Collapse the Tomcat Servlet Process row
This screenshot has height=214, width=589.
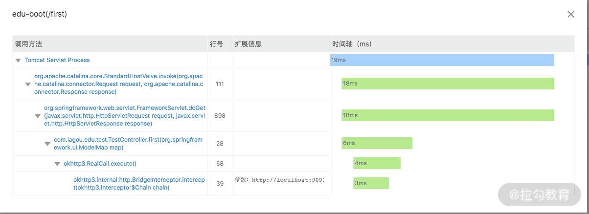point(18,60)
